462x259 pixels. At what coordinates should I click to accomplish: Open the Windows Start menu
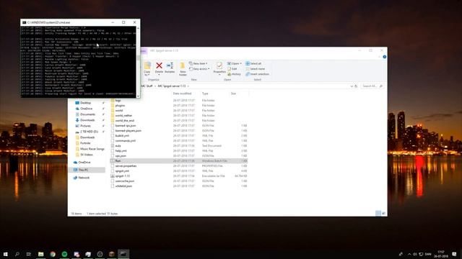pyautogui.click(x=5, y=254)
